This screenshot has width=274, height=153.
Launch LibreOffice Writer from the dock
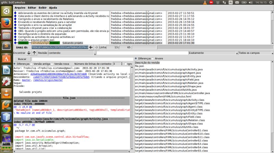tap(7, 70)
